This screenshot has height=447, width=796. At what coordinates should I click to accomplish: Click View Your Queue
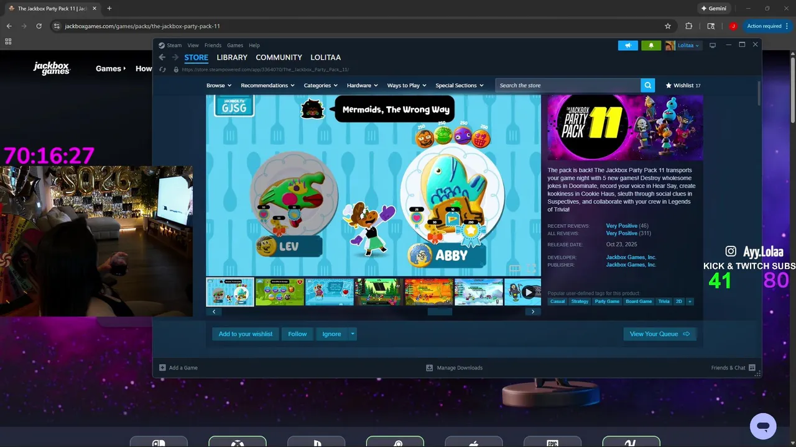point(660,334)
